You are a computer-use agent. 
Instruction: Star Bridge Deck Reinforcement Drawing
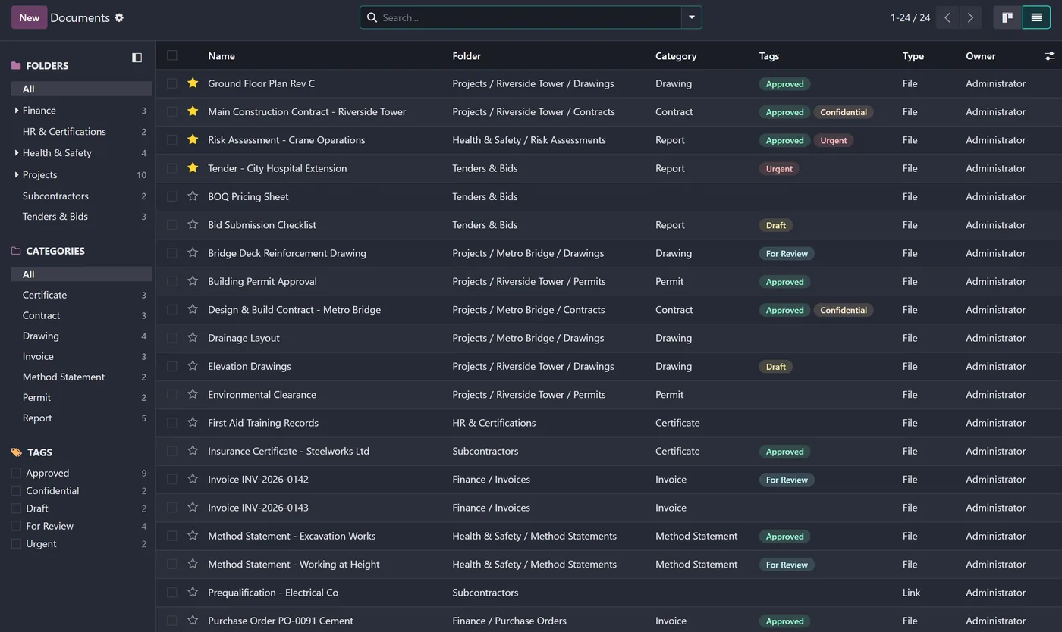click(193, 252)
